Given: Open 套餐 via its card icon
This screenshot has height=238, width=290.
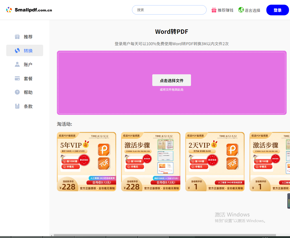Looking at the screenshot, I should pos(17,78).
